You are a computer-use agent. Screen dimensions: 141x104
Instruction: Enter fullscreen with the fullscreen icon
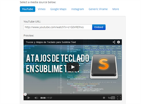tap(119, 98)
